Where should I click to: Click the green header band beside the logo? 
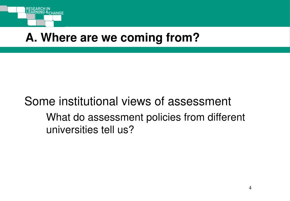(176, 13)
